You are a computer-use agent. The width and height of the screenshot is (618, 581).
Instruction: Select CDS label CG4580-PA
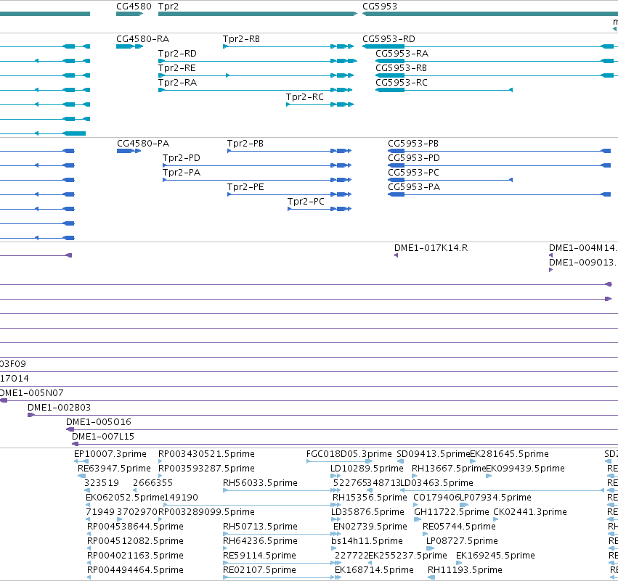click(143, 144)
